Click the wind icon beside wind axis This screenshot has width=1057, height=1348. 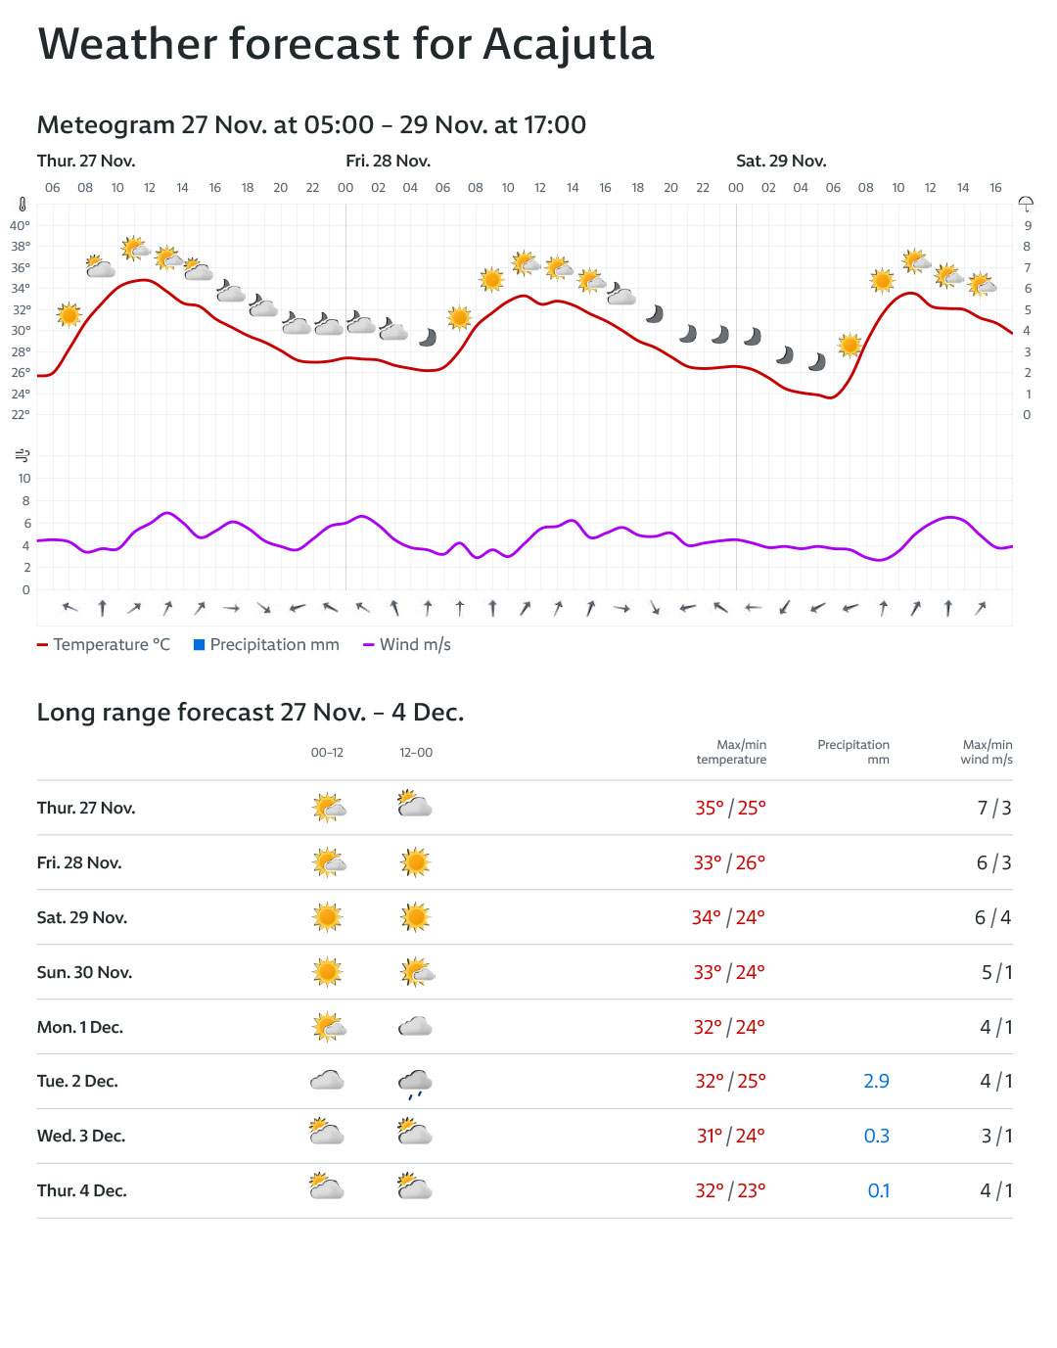tap(23, 455)
